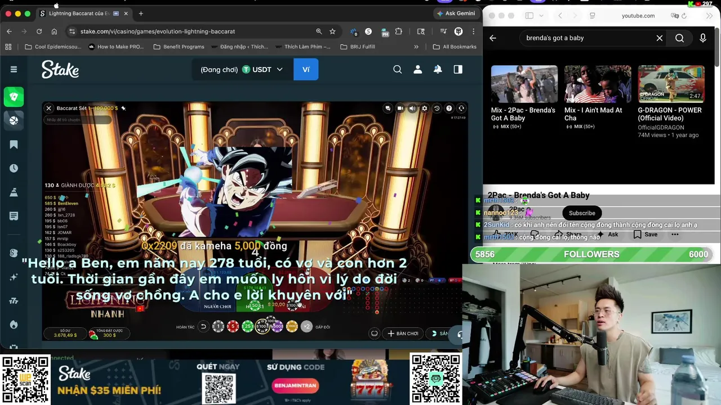Open game history clock icon

point(437,108)
